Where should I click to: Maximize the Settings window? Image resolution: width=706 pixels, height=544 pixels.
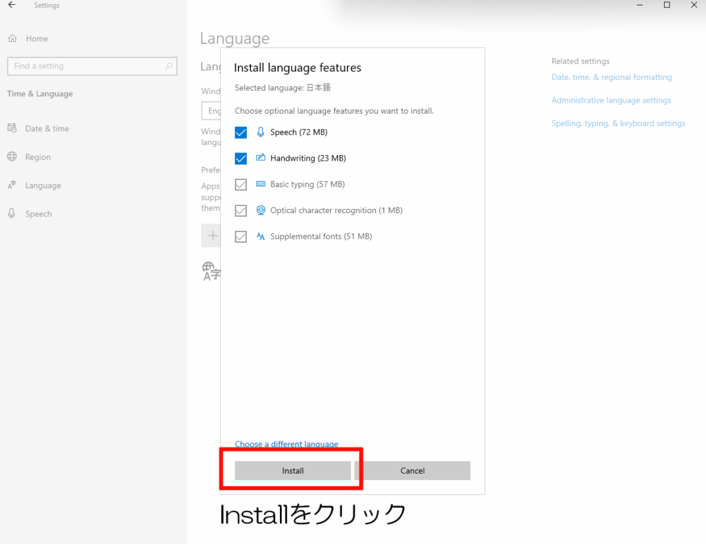pyautogui.click(x=667, y=6)
